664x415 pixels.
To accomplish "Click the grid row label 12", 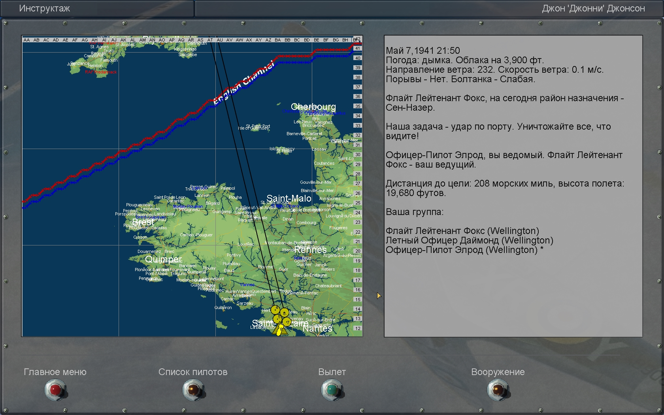I will pyautogui.click(x=358, y=328).
